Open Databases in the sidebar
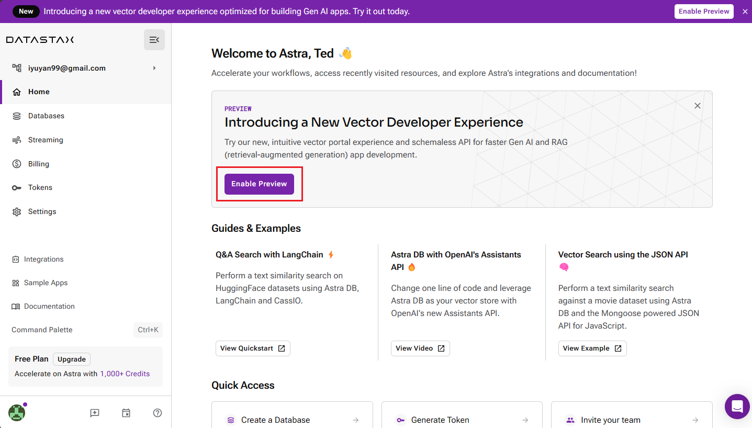This screenshot has height=428, width=752. (x=86, y=116)
